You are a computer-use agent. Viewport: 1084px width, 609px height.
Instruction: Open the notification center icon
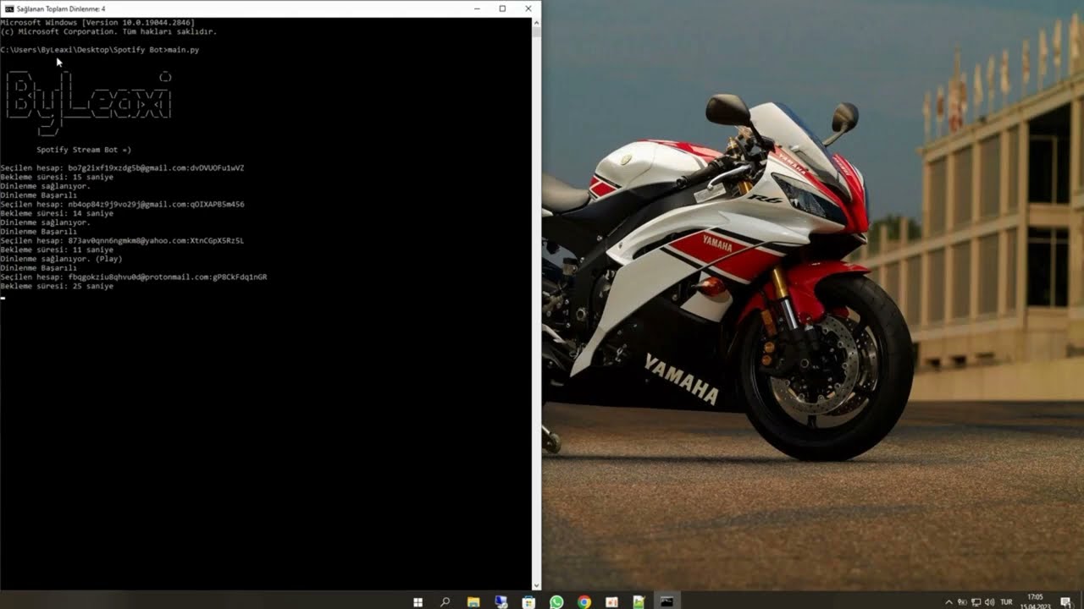(x=1066, y=602)
